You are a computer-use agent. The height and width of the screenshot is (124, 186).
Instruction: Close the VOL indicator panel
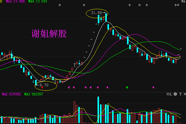pyautogui.click(x=185, y=94)
